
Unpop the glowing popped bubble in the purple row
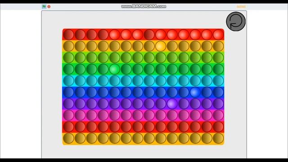[172, 103]
